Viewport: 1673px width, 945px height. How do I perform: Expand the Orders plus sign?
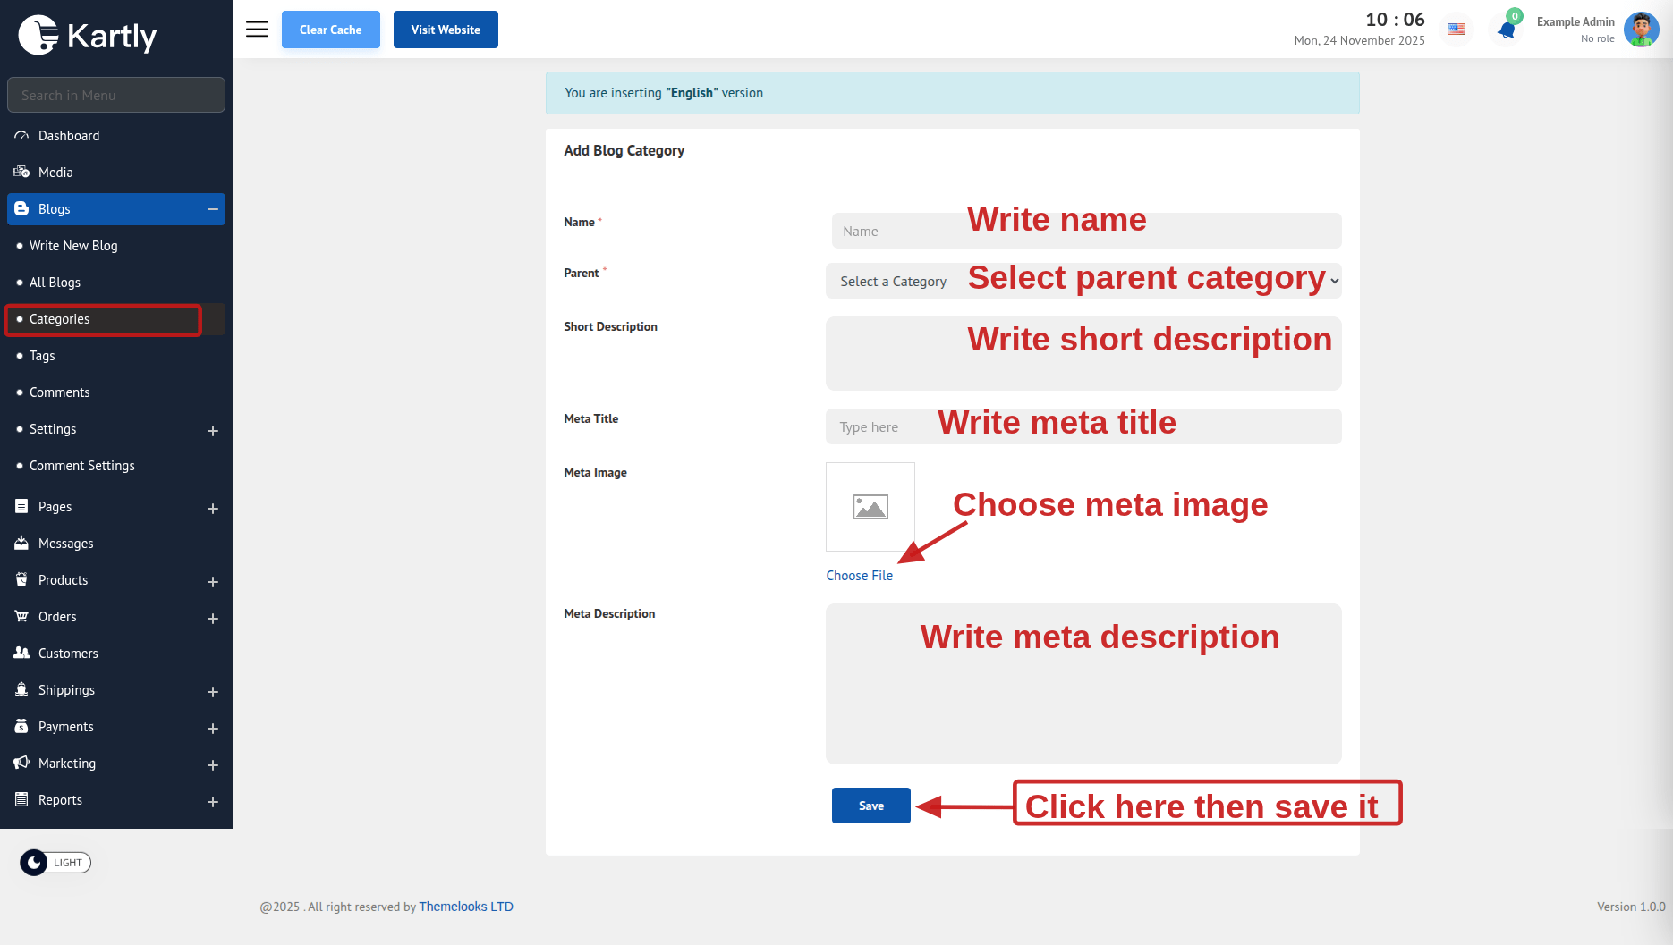pos(213,618)
